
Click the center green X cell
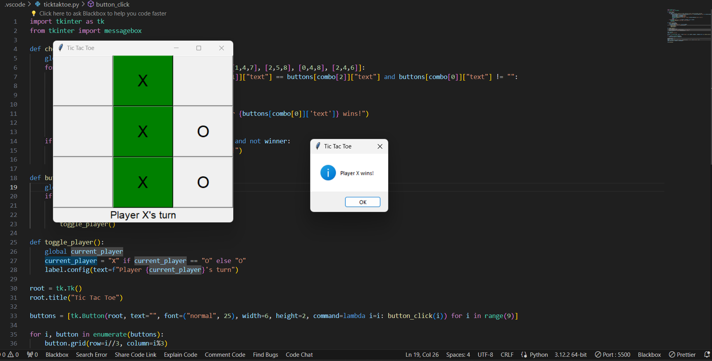[143, 131]
